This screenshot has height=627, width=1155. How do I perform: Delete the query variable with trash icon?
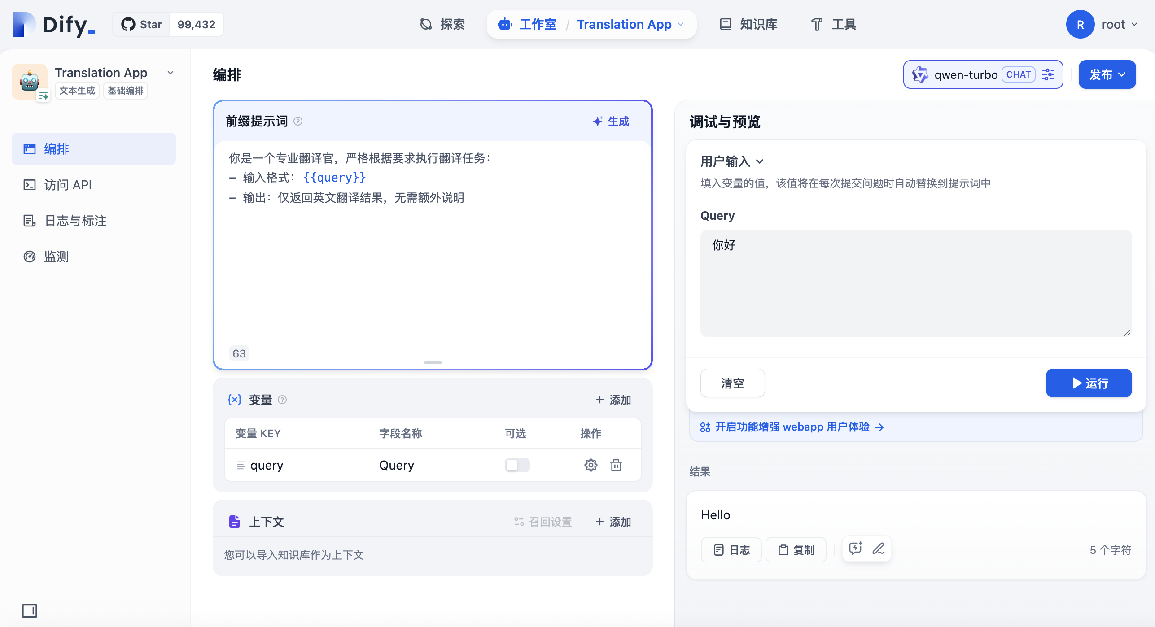616,465
